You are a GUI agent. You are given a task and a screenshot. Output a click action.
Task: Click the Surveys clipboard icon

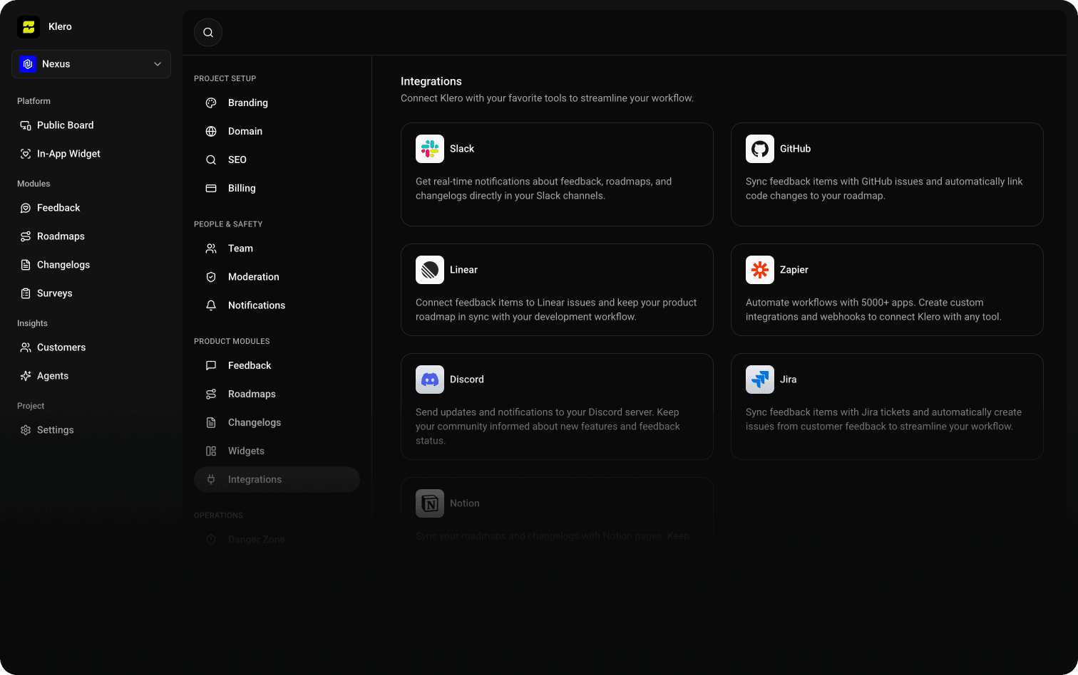tap(26, 293)
